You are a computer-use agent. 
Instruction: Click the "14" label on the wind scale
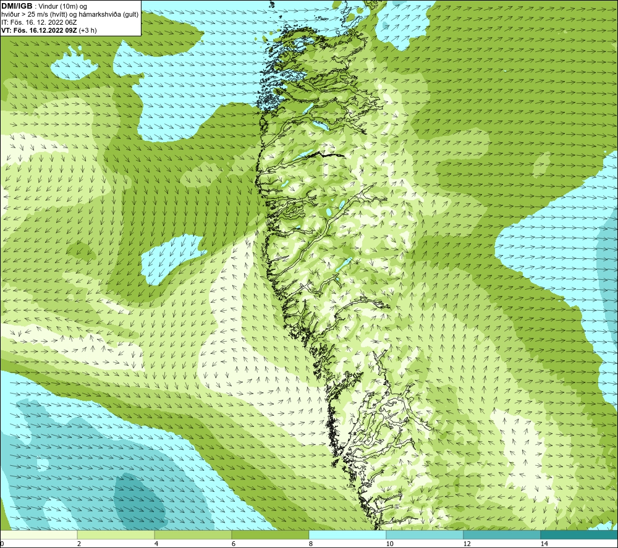(x=544, y=544)
